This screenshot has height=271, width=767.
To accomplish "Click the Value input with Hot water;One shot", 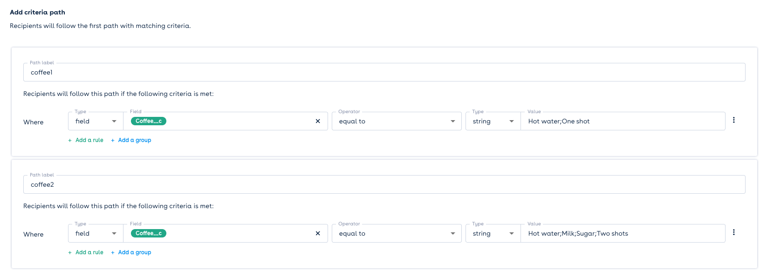I will tap(623, 121).
